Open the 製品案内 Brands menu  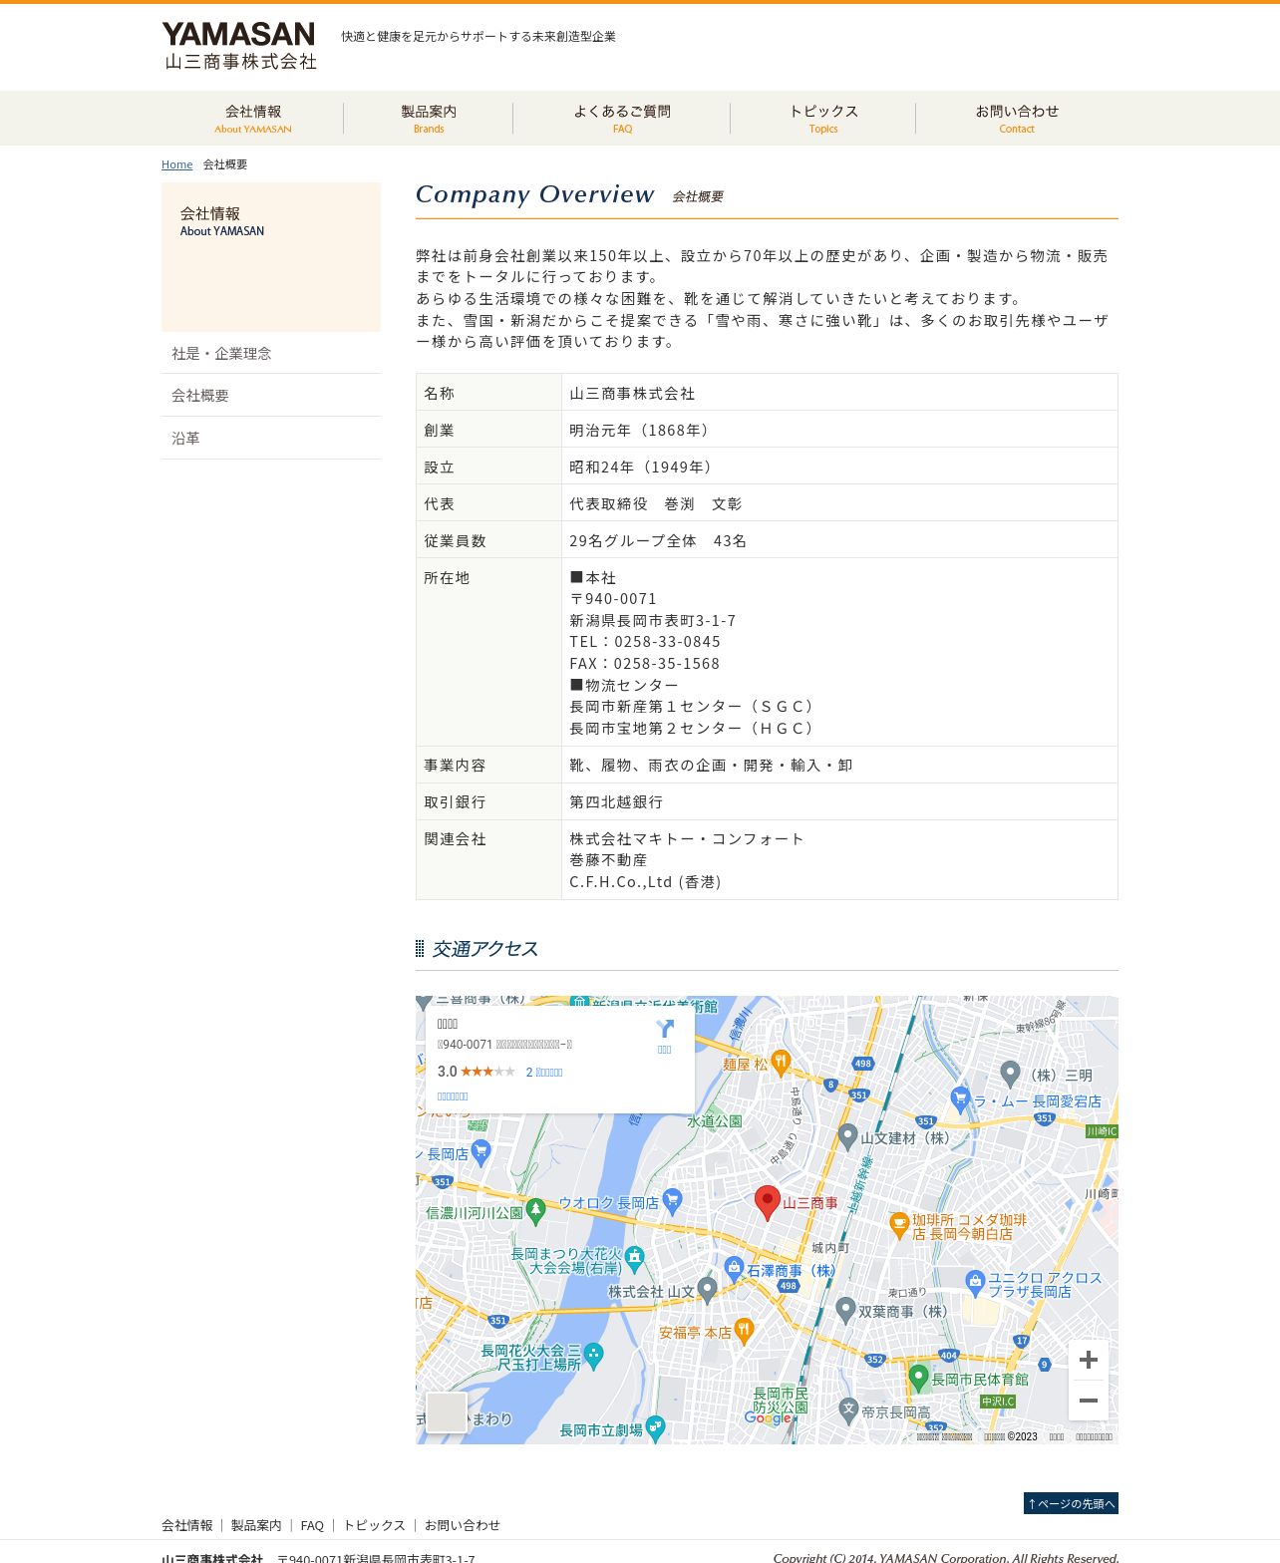[429, 118]
